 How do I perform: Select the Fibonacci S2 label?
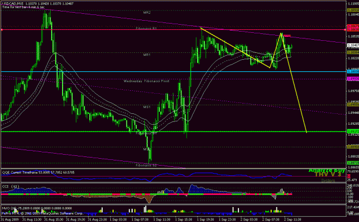click(146, 165)
